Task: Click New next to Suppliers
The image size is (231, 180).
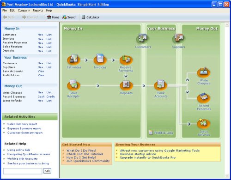Action: (x=40, y=67)
